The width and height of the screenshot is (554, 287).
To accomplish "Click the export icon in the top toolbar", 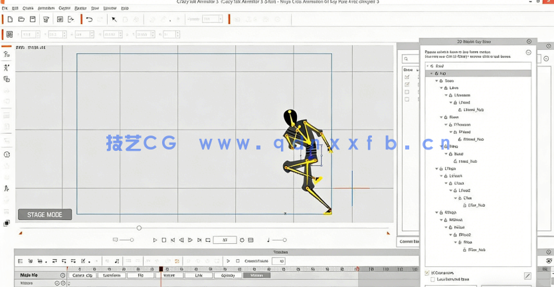I will click(71, 19).
